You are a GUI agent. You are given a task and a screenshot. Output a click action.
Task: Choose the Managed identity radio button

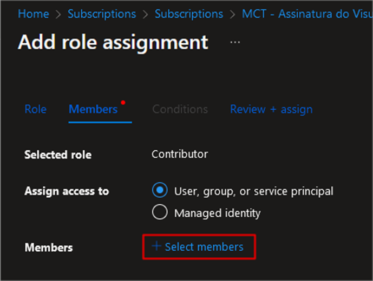point(160,212)
